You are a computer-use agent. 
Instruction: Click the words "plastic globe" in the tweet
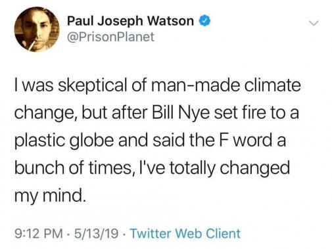click(64, 141)
